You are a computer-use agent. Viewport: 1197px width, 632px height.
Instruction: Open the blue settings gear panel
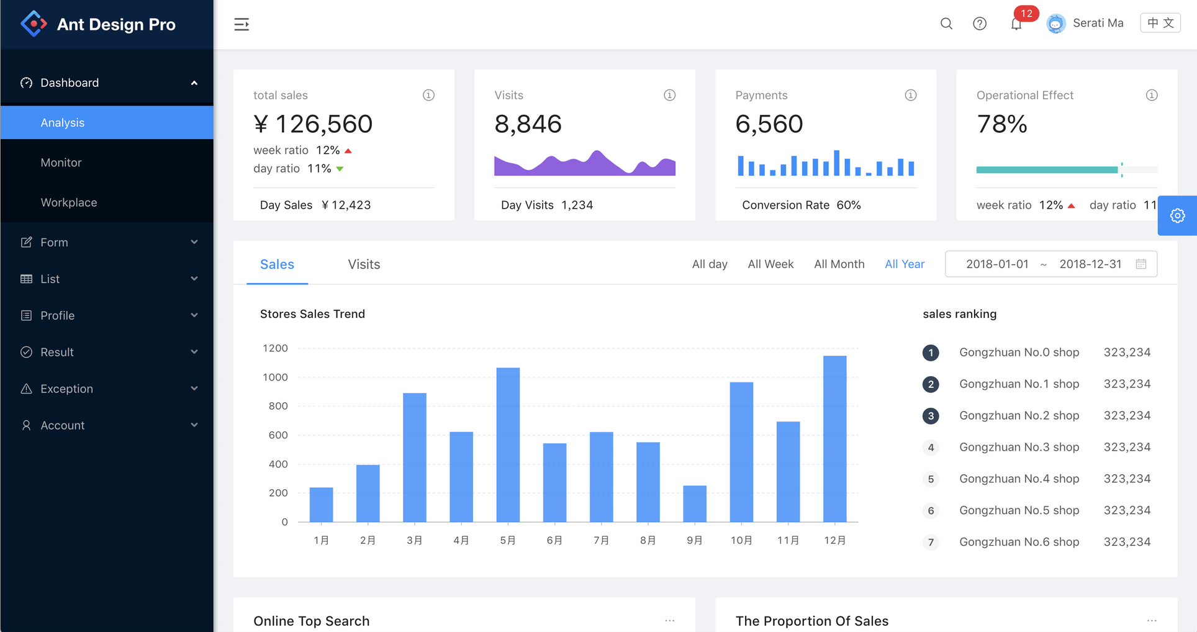coord(1177,215)
